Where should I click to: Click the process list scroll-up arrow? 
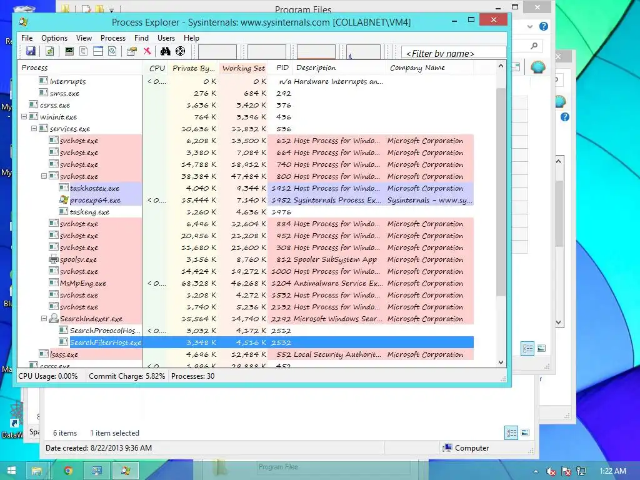(501, 66)
